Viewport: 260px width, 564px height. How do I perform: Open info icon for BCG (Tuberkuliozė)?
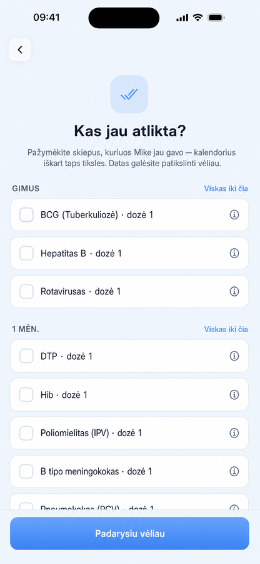[x=234, y=215]
